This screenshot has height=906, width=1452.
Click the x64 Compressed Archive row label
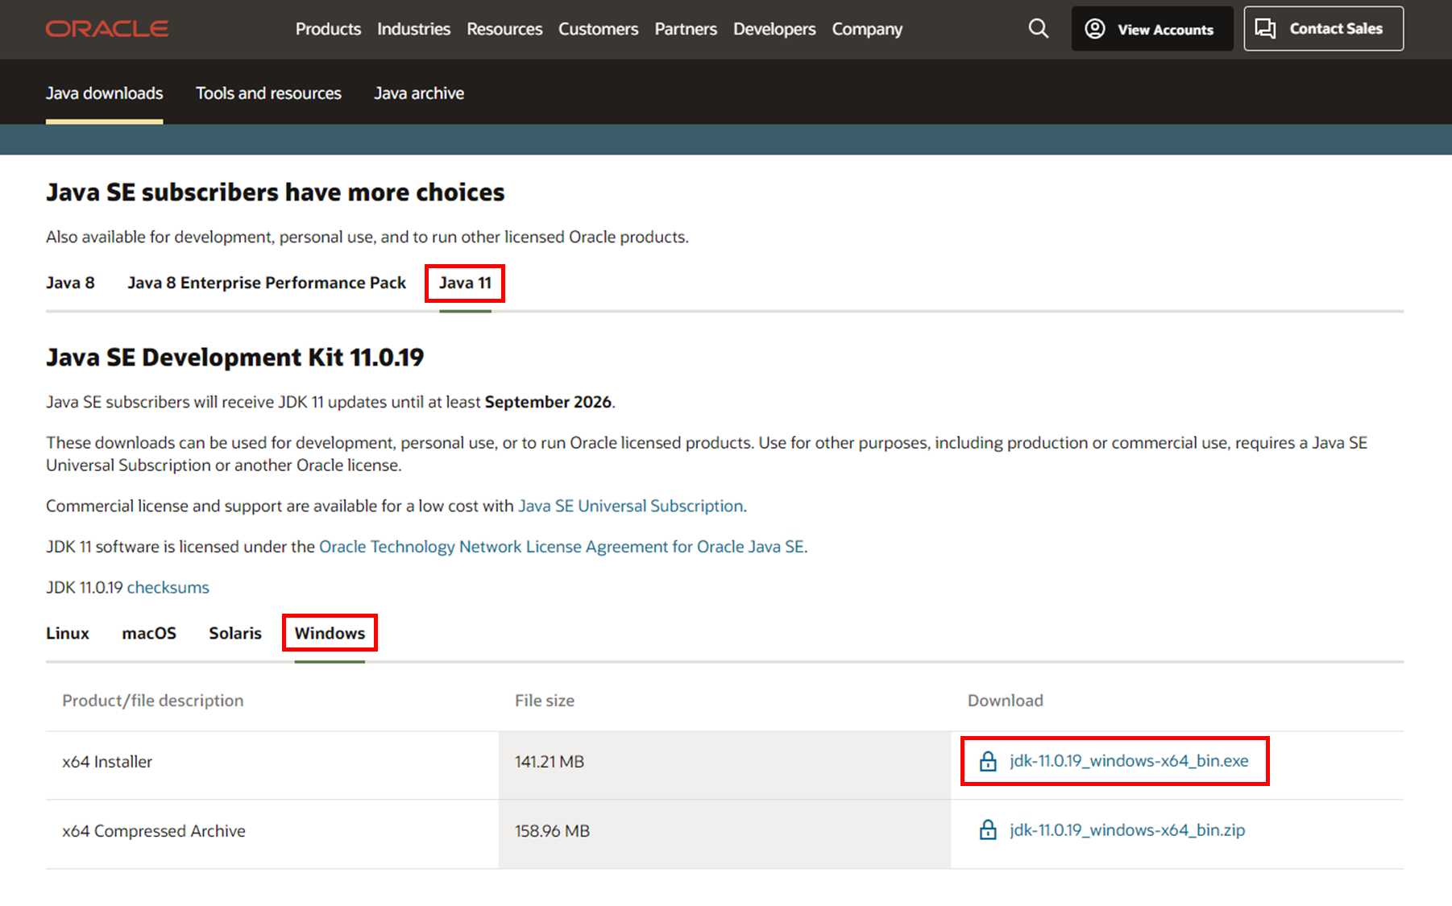coord(154,830)
